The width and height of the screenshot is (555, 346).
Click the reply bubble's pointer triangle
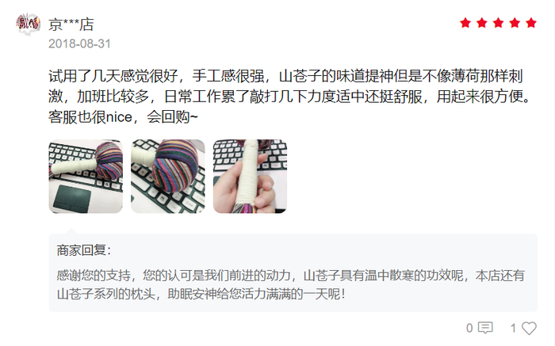(x=71, y=230)
